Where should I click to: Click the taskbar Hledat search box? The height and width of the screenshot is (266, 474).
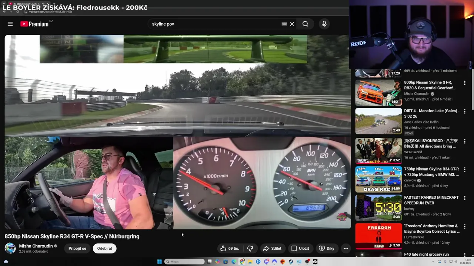[x=184, y=262]
